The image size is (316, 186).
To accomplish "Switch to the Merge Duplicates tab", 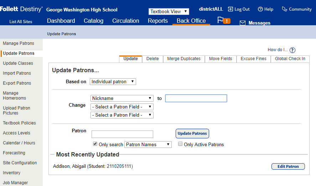I will 184,59.
